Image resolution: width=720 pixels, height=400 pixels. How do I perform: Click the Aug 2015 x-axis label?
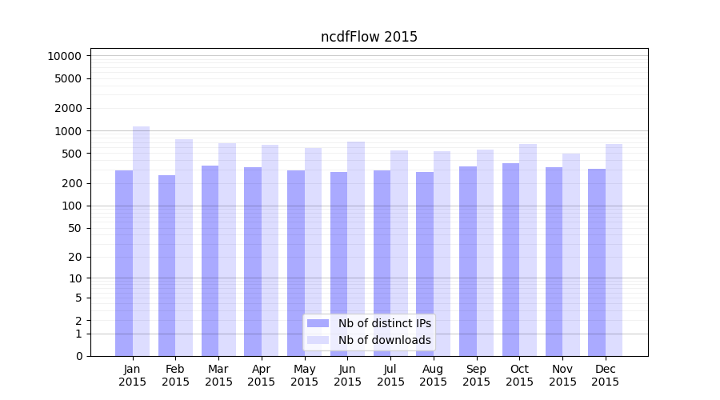coord(434,375)
